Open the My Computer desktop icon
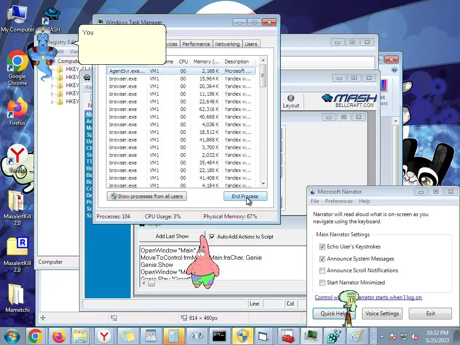Screen dimensions: 460x345 click(18, 19)
